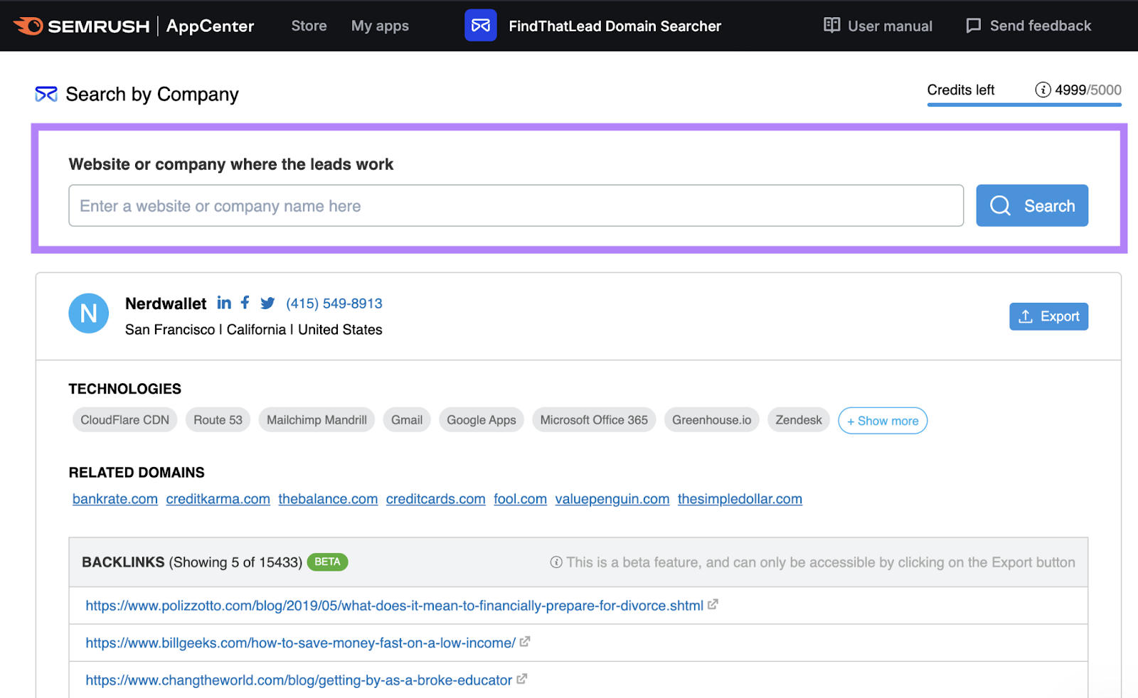The width and height of the screenshot is (1138, 698).
Task: Open Nerdwallet's Twitter icon
Action: click(267, 303)
